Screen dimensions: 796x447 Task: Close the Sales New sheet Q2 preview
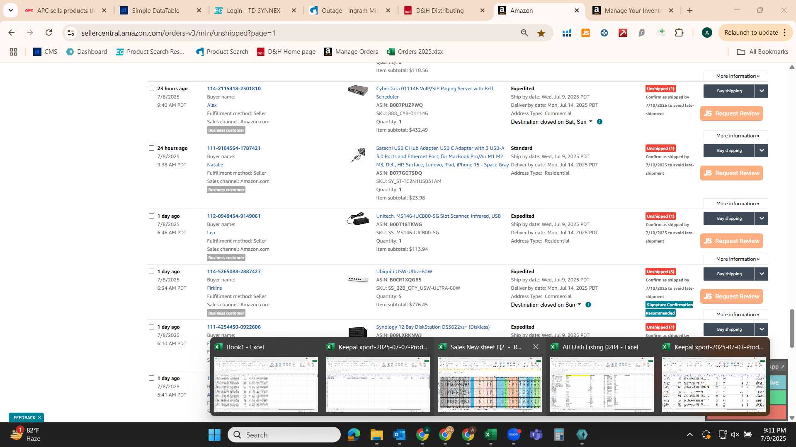pos(536,347)
